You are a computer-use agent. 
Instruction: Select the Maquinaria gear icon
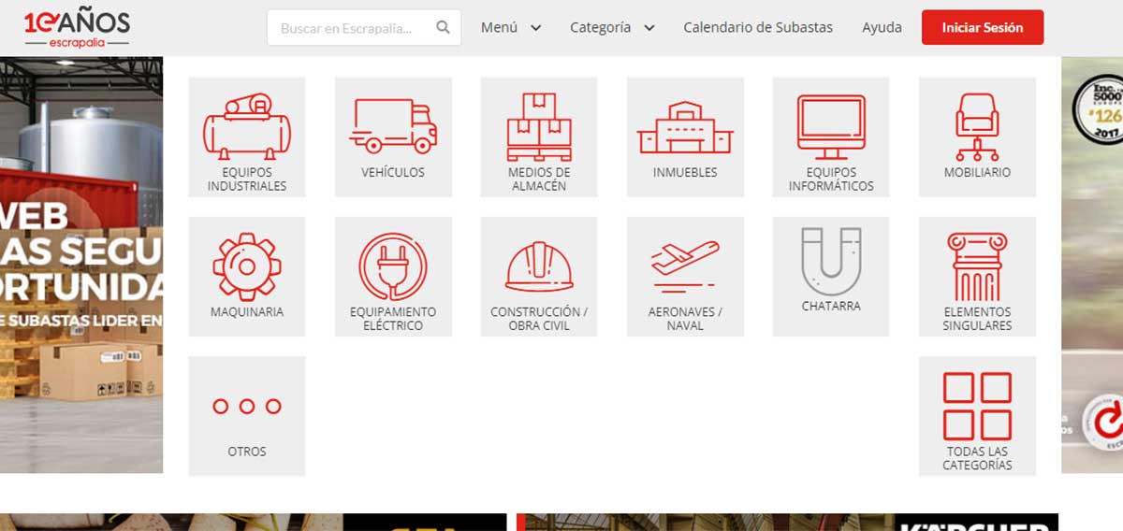[x=247, y=266]
